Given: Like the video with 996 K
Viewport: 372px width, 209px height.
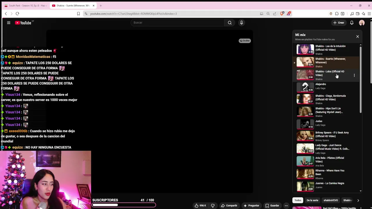Looking at the screenshot, I should click(200, 206).
